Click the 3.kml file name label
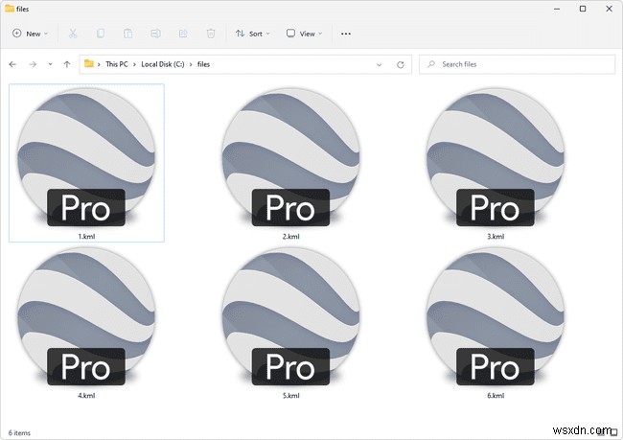623x440 pixels. click(496, 237)
